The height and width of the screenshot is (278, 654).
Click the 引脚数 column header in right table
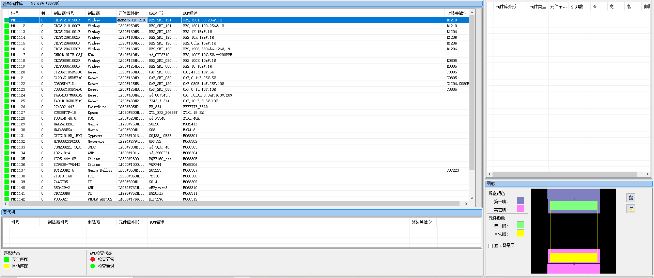coord(577,6)
